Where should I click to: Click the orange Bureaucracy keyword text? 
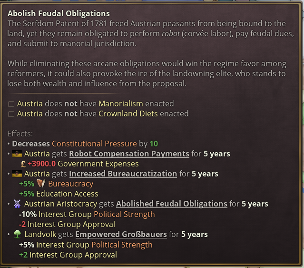coord(71,184)
